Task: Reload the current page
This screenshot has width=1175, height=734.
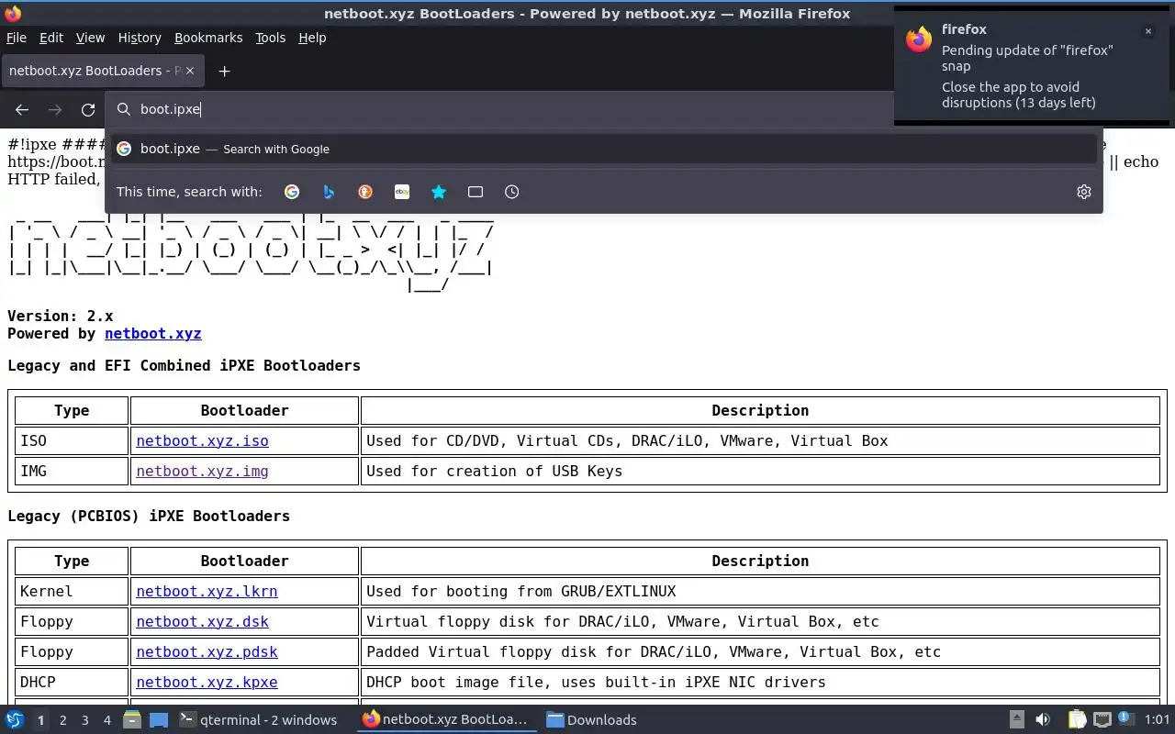Action: (88, 109)
